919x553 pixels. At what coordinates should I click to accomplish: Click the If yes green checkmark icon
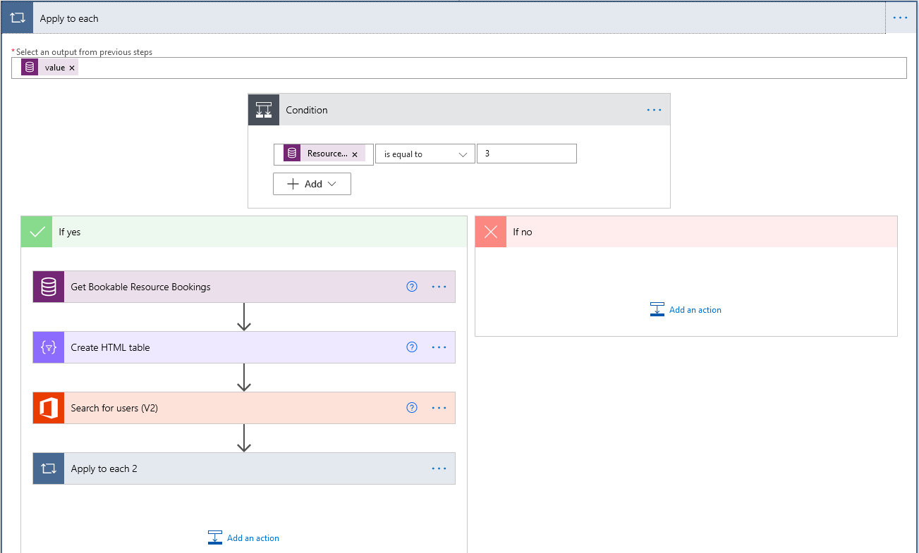pyautogui.click(x=37, y=232)
